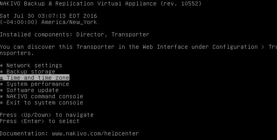
Task: Click the Up/Down navigate hint text
Action: pos(47,115)
